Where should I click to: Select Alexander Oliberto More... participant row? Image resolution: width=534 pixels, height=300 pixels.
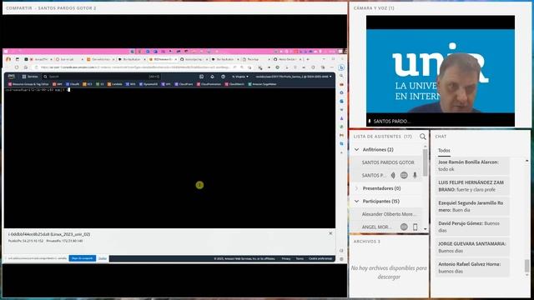(x=388, y=214)
